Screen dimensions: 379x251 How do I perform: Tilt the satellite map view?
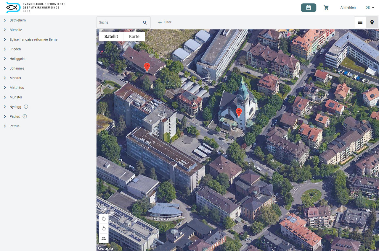pos(103,238)
